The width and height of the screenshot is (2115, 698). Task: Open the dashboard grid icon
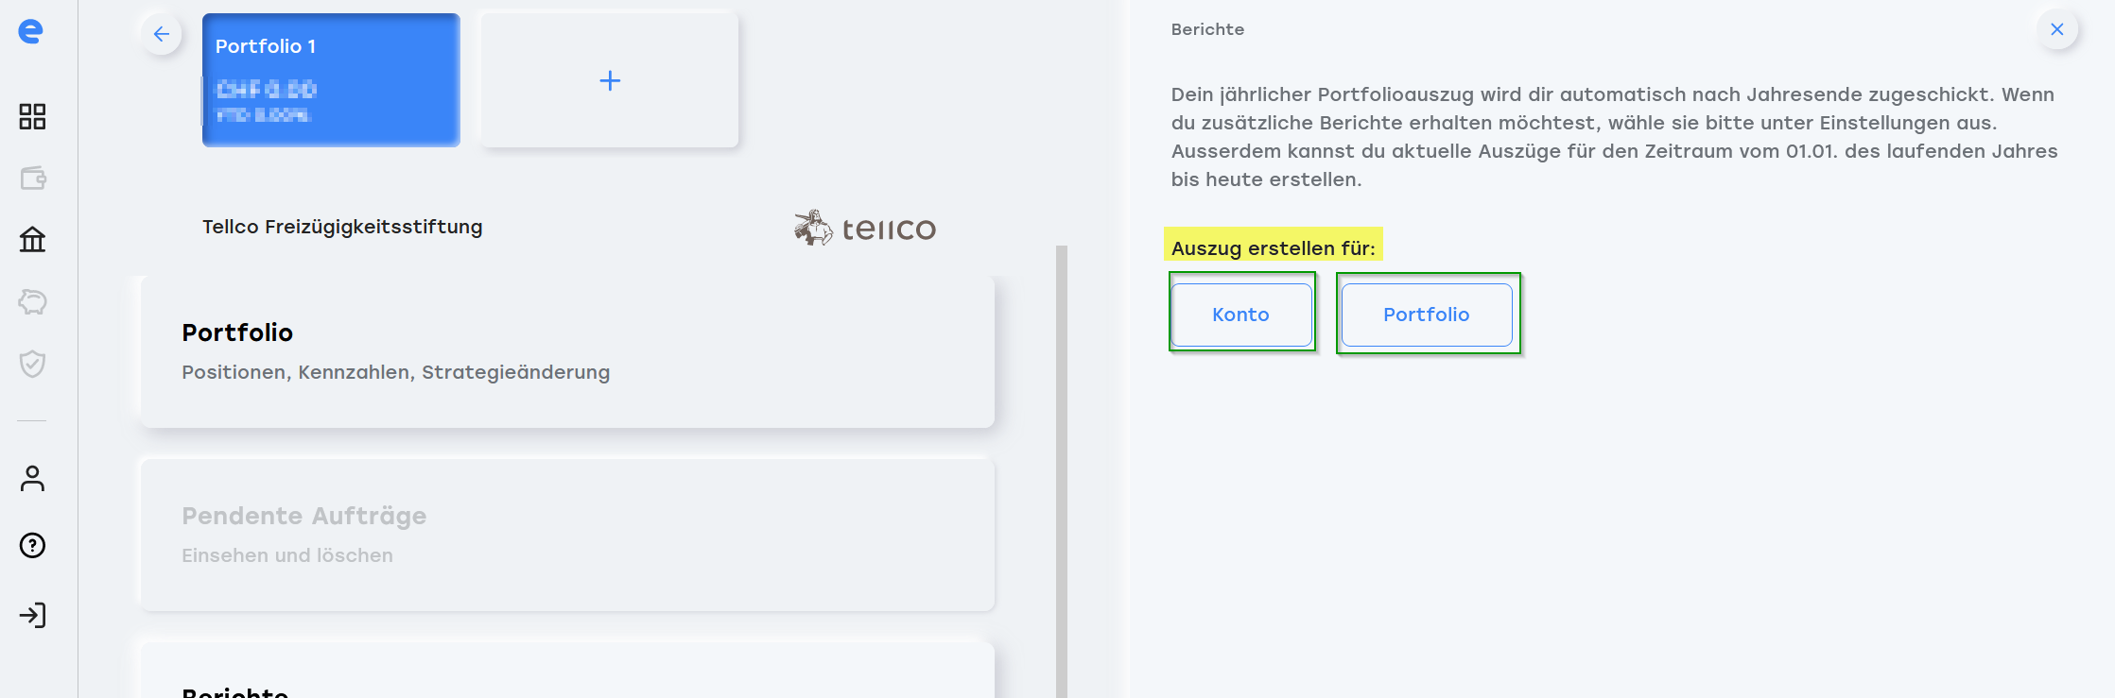(x=32, y=116)
